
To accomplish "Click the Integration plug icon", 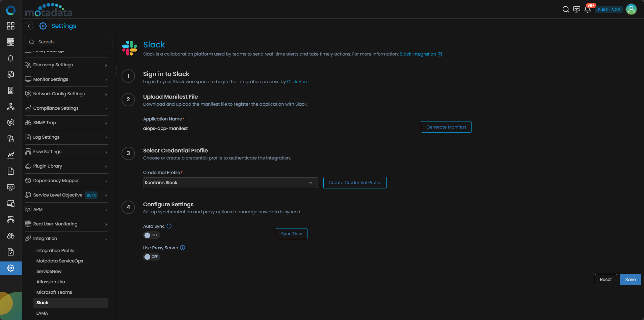I will 28,239.
